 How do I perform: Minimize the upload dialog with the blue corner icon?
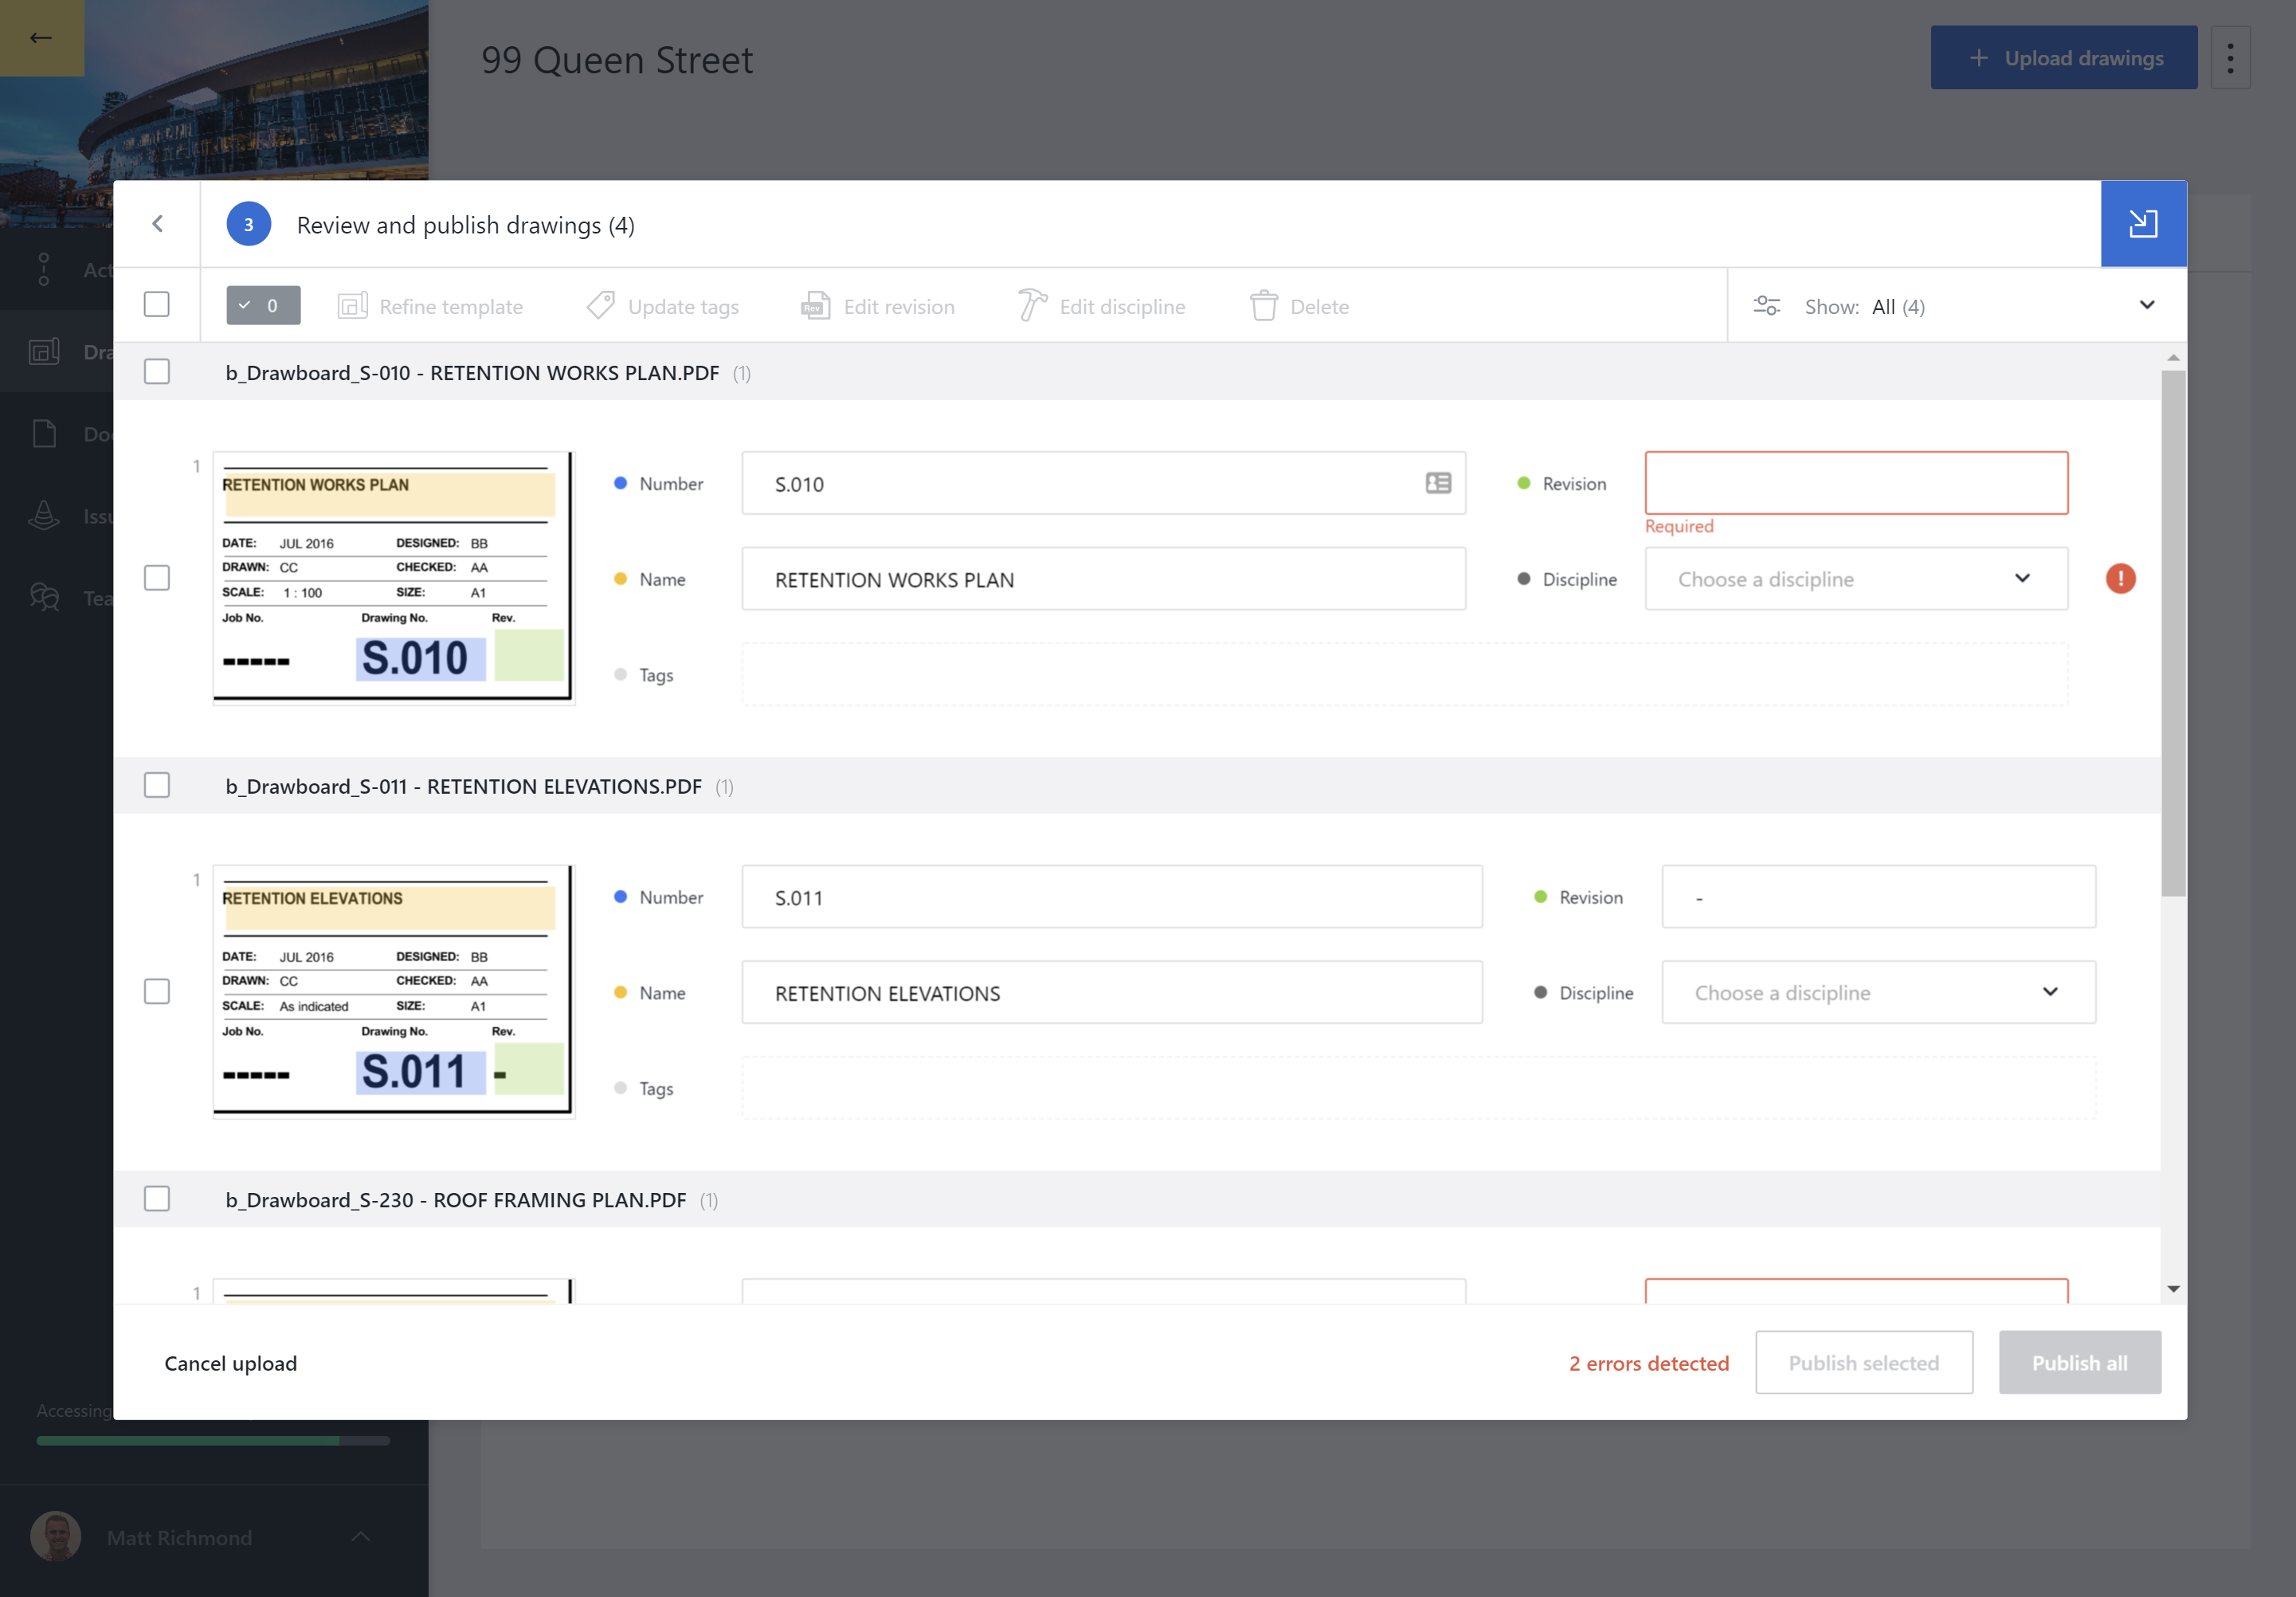click(2143, 224)
